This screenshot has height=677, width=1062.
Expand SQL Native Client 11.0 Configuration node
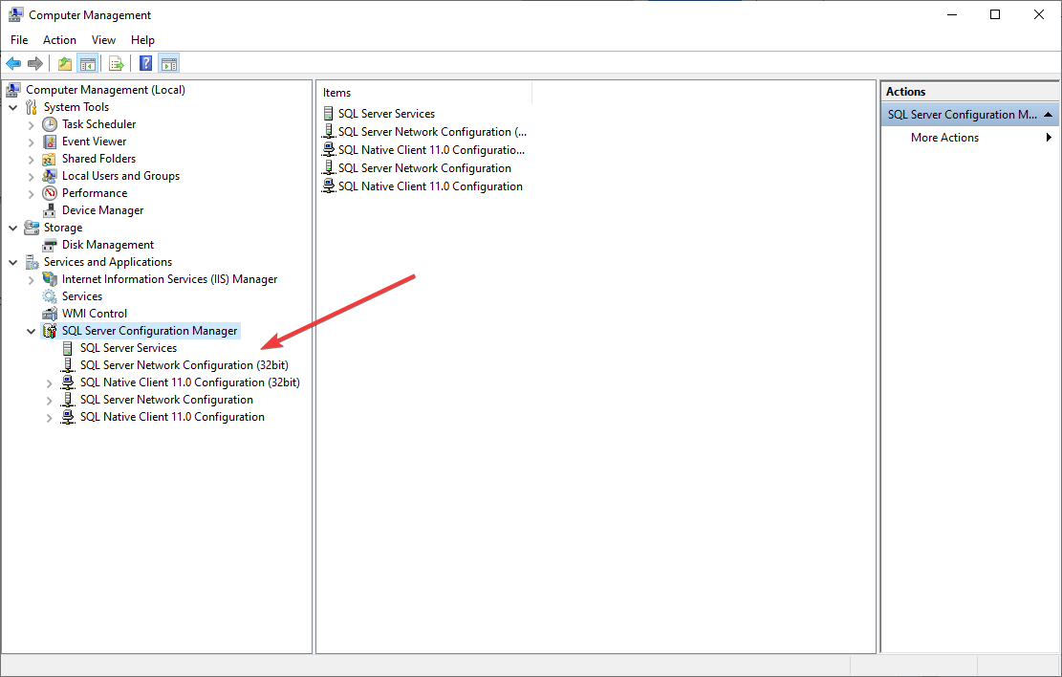click(x=49, y=418)
